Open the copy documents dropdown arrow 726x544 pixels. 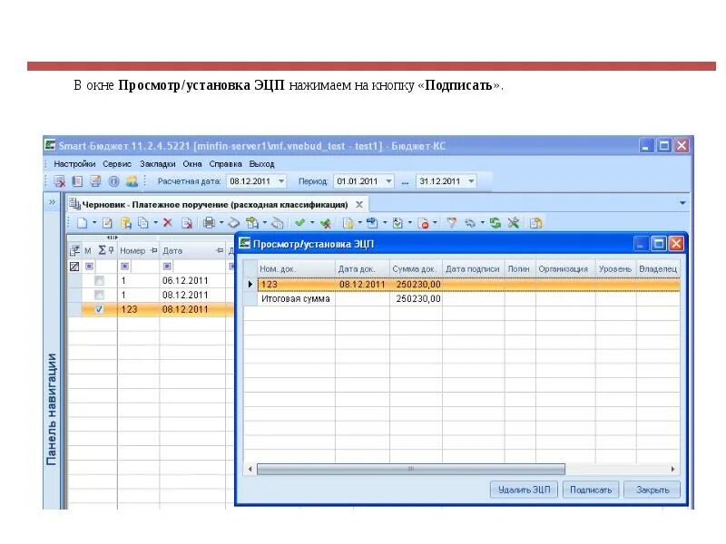[x=155, y=223]
